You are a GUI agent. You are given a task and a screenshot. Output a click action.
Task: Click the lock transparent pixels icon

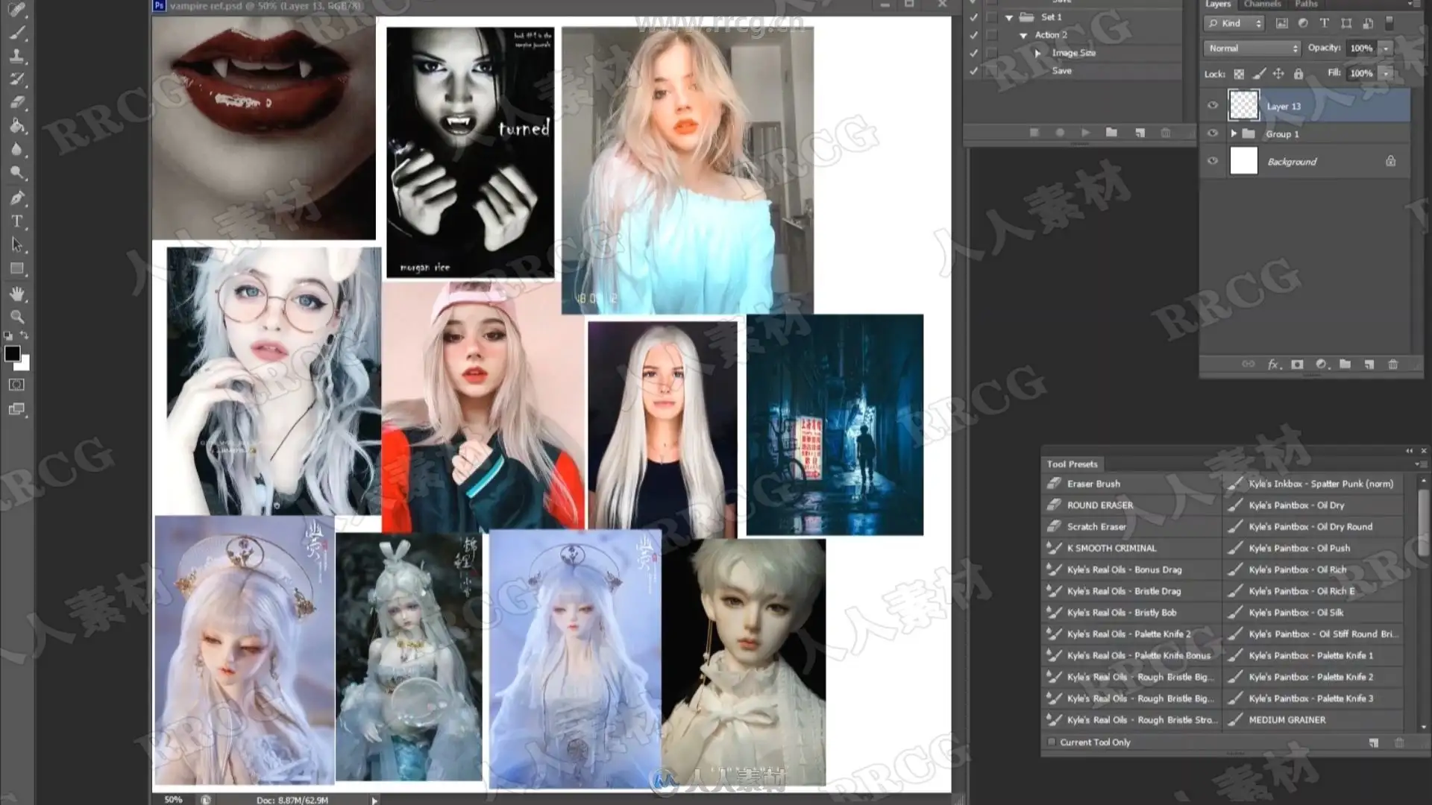click(x=1239, y=74)
